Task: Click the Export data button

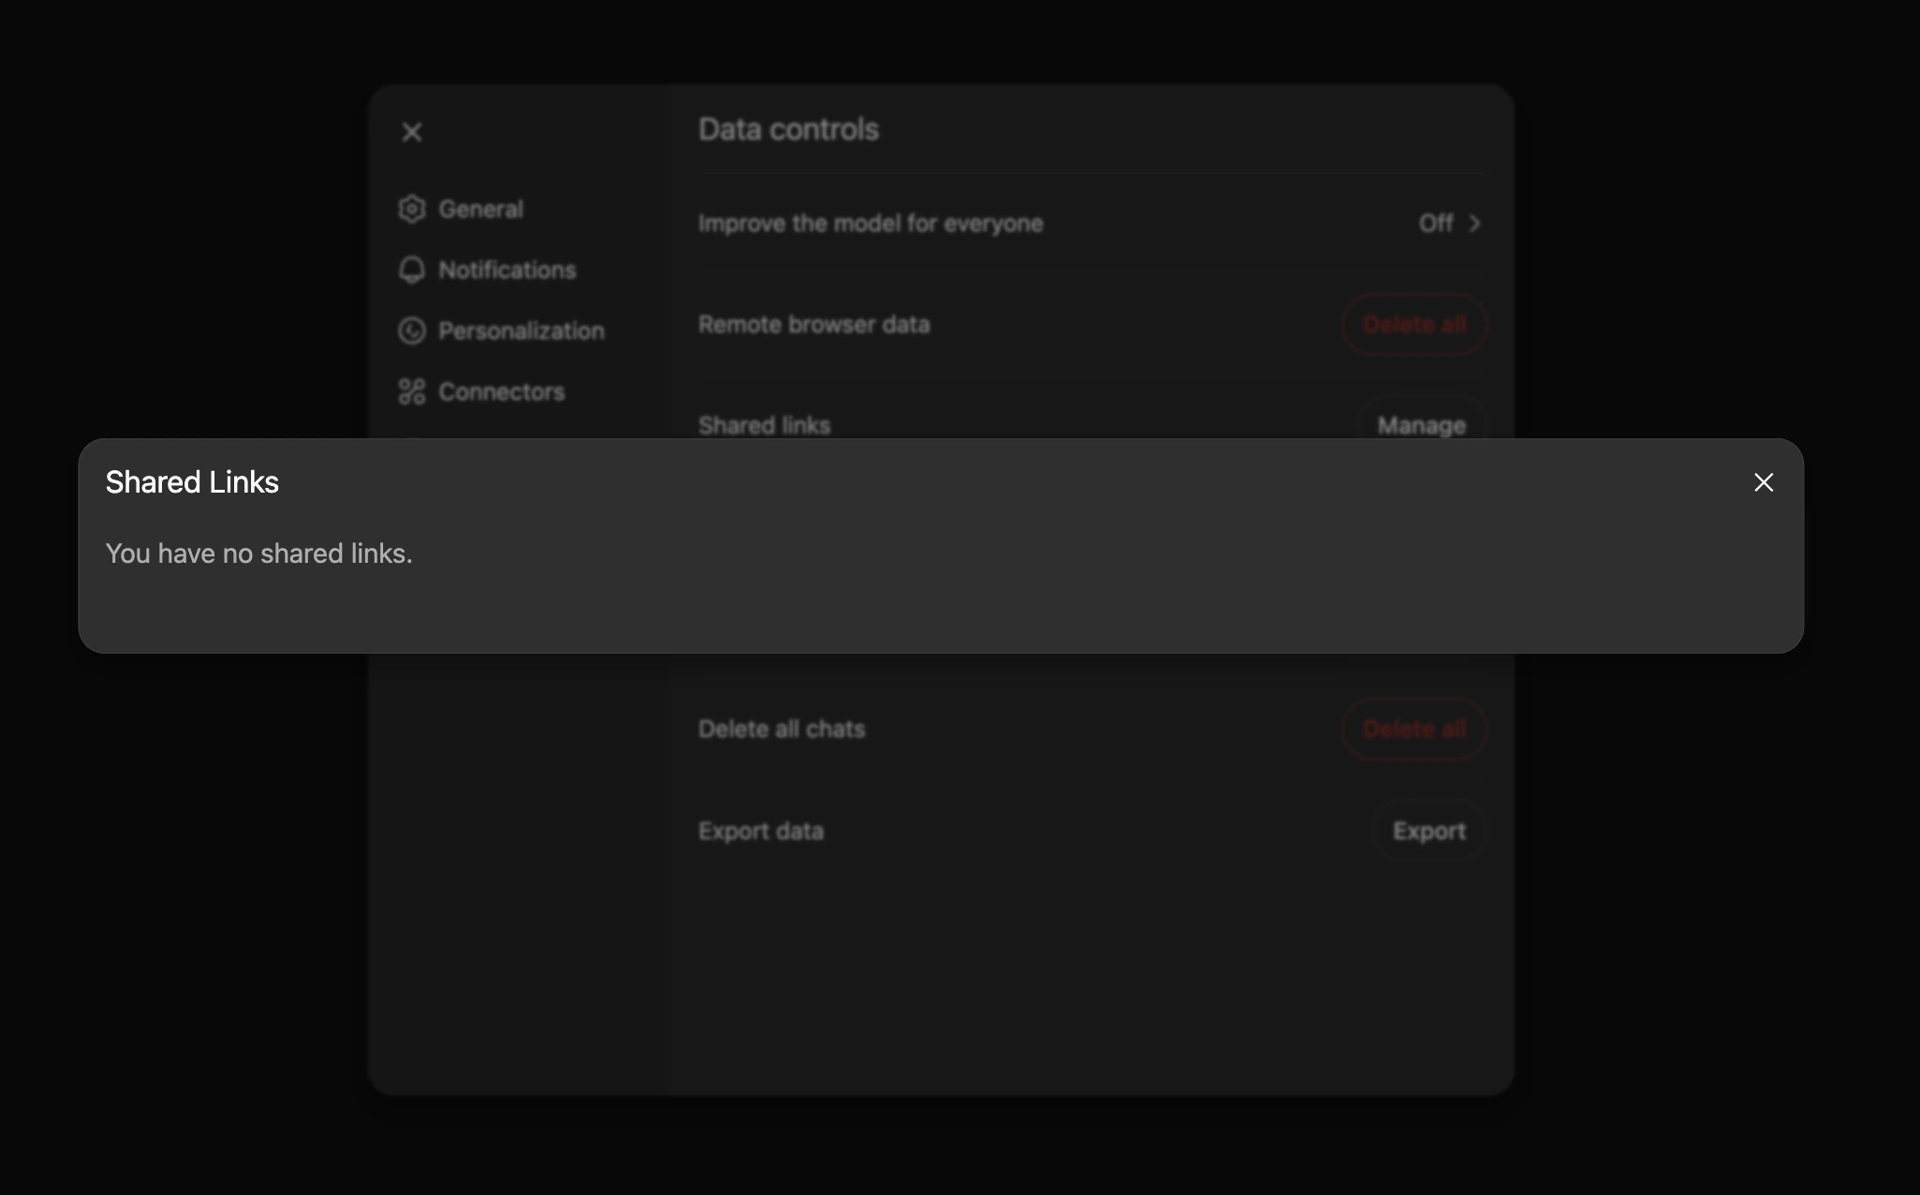Action: pos(1428,831)
